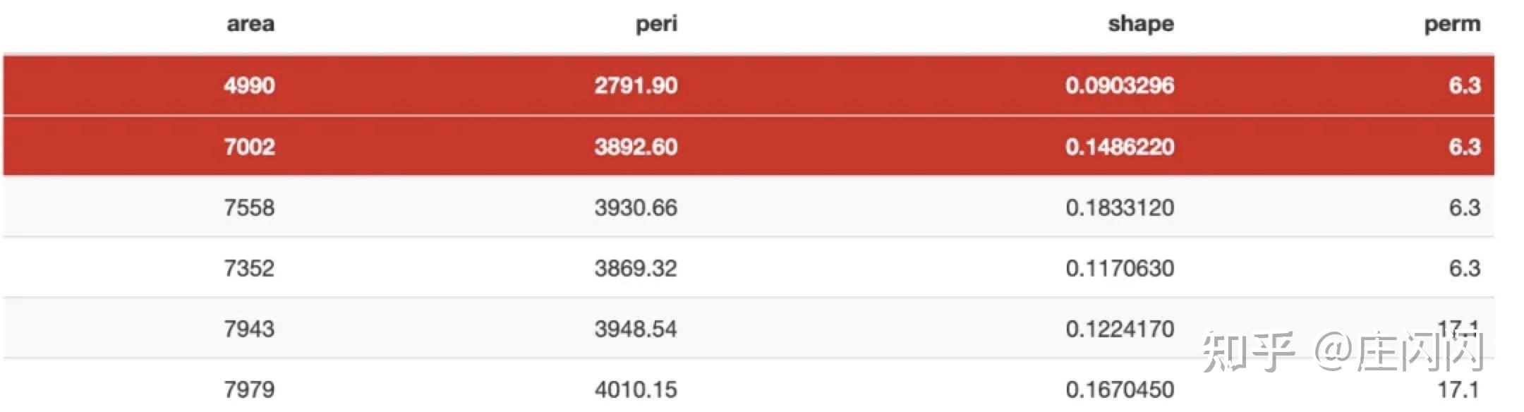Click the highlighted area cell 7002

click(249, 147)
